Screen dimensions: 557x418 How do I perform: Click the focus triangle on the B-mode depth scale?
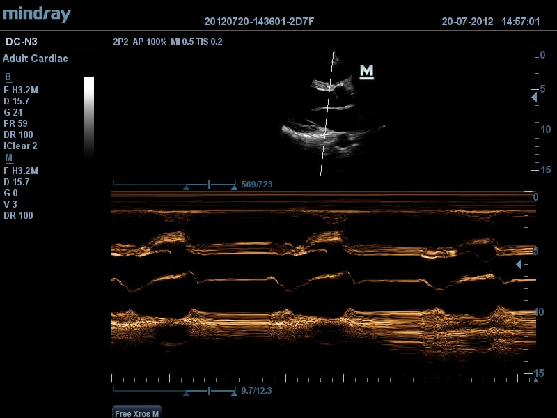(x=534, y=98)
